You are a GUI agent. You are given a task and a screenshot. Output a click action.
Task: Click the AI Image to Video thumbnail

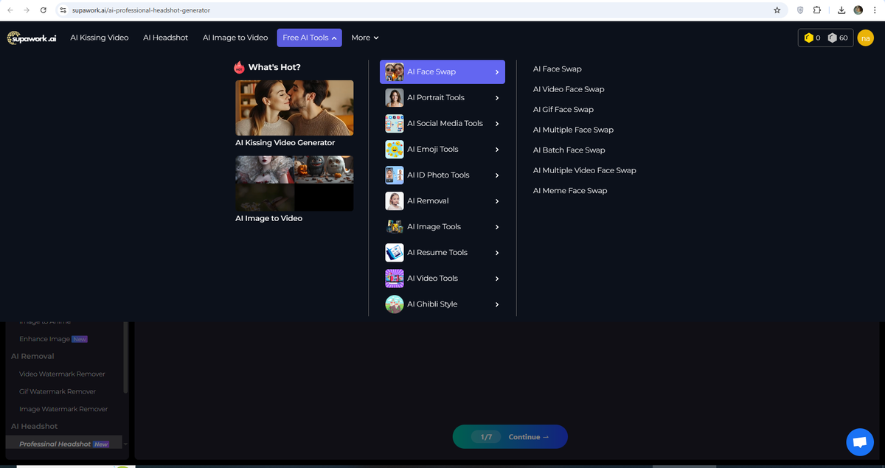[294, 184]
